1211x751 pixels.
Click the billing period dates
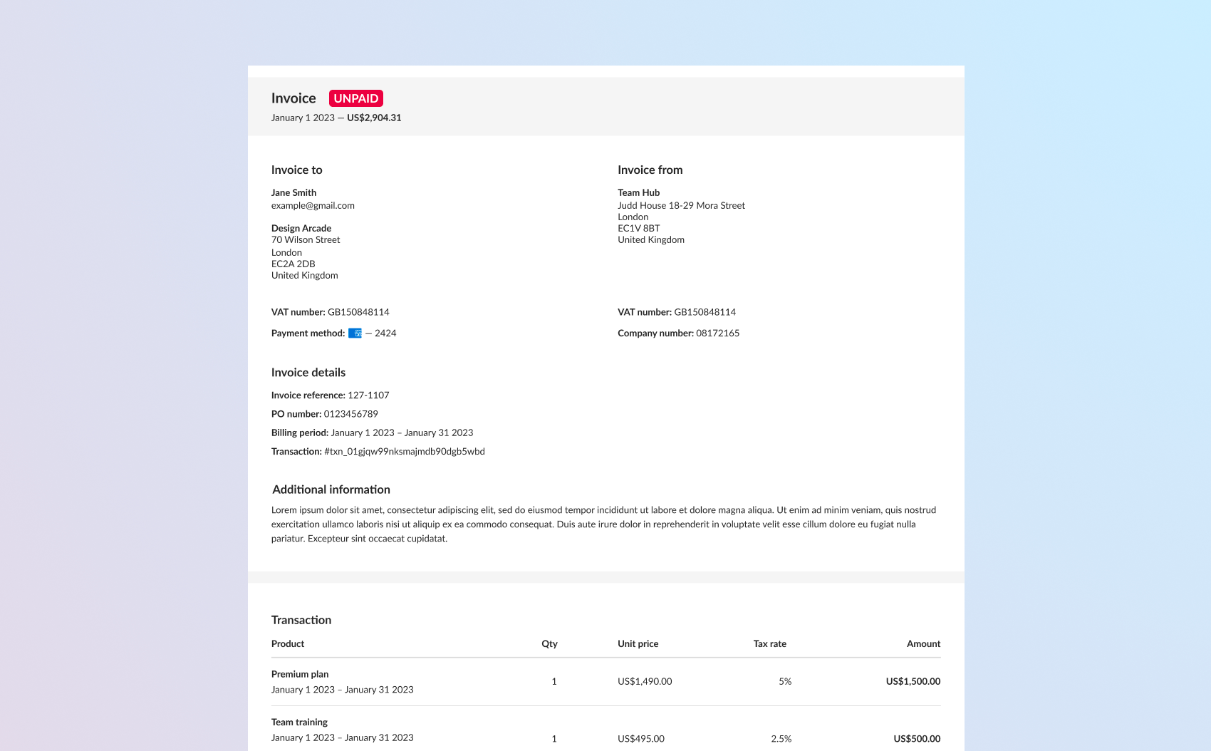coord(401,432)
